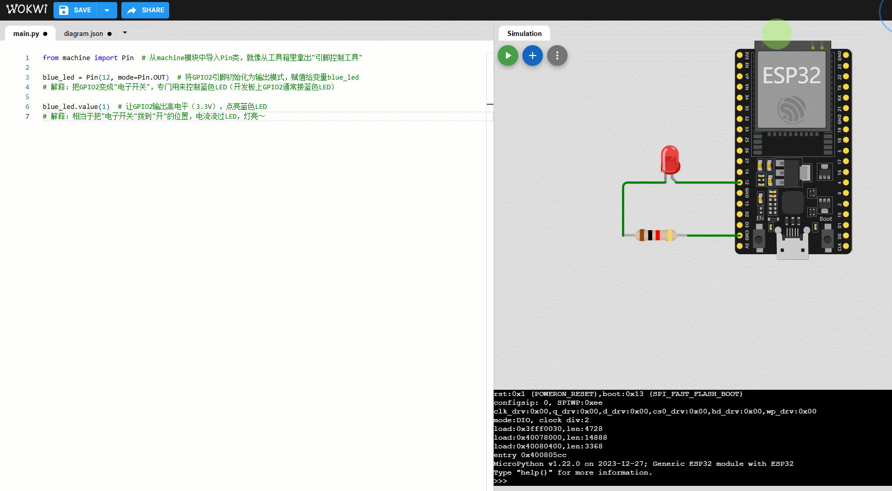
Task: Click the blue_led = Pin(12 line
Action: pos(201,77)
